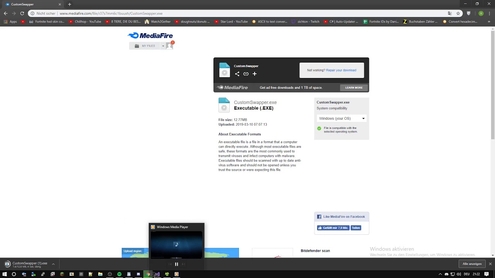
Task: Open File Explorer from the taskbar
Action: (x=100, y=274)
